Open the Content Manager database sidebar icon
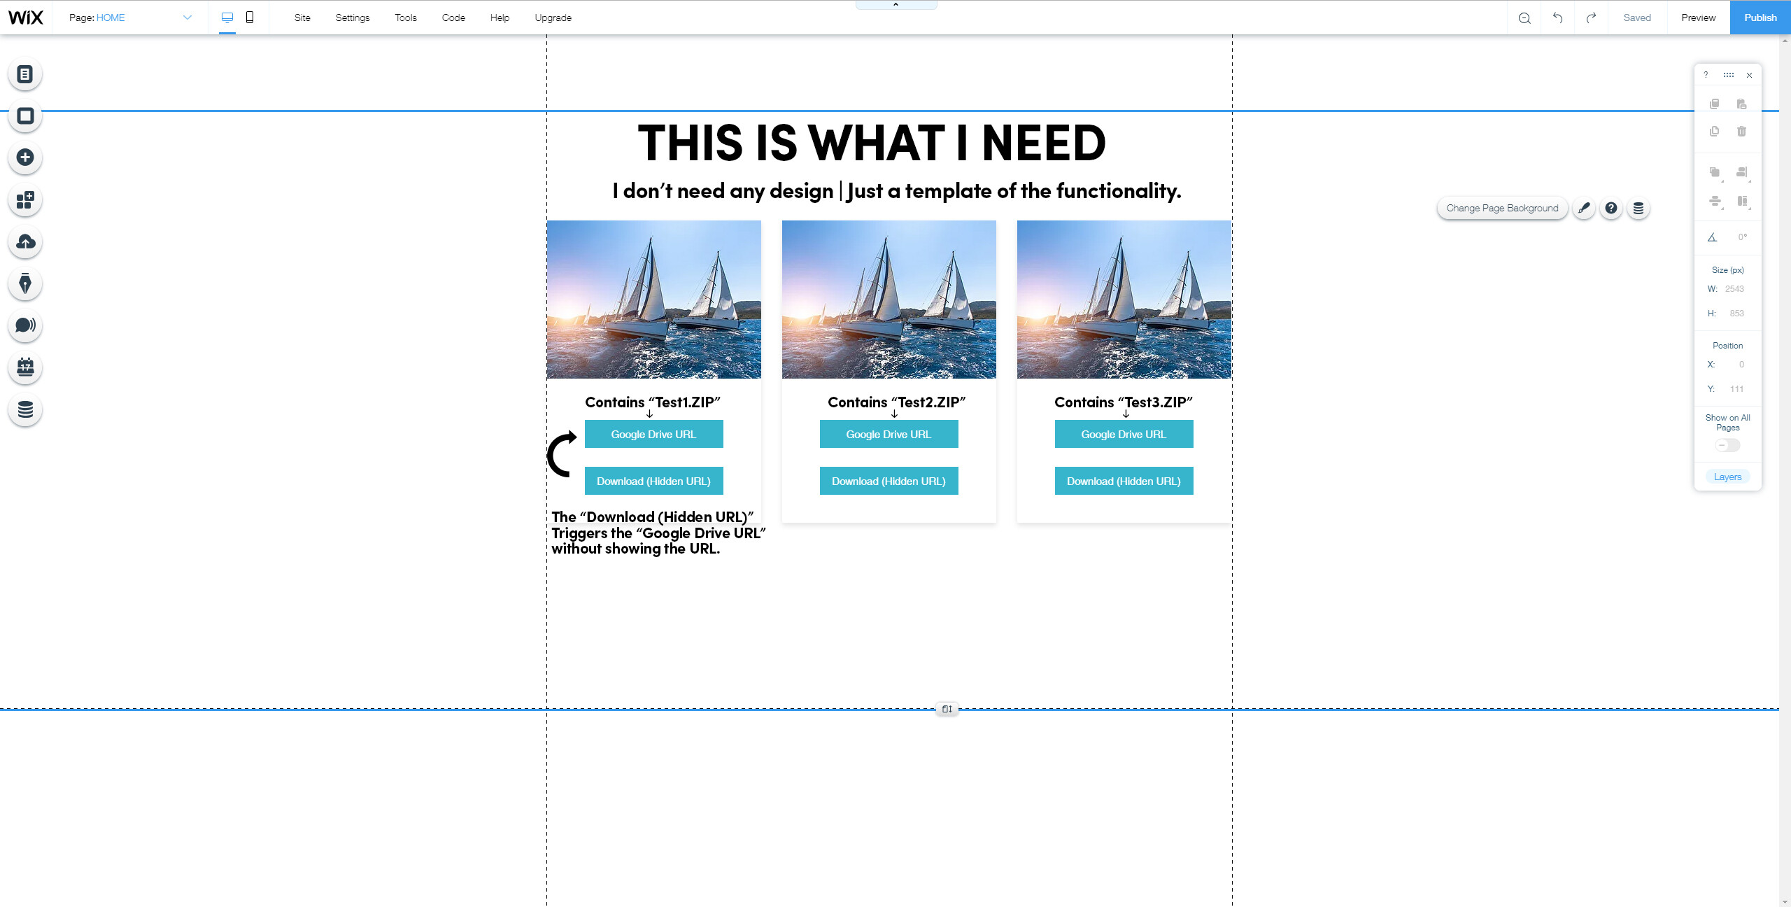The height and width of the screenshot is (907, 1791). click(x=25, y=409)
